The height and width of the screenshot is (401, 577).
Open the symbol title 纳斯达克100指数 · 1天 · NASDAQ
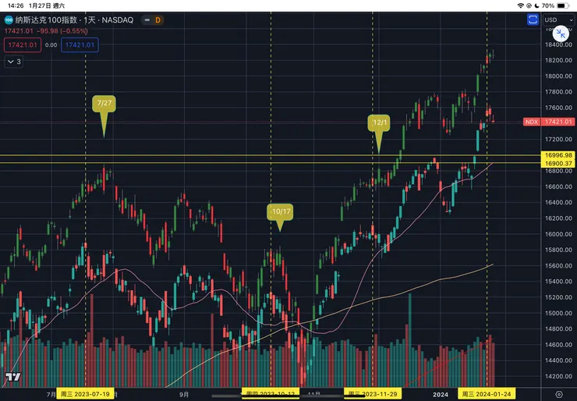pos(74,20)
